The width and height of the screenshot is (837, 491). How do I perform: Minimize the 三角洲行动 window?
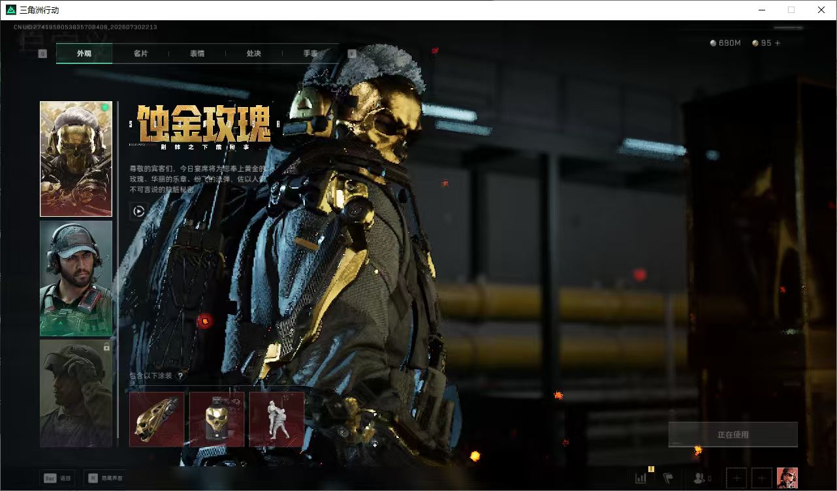pos(762,10)
